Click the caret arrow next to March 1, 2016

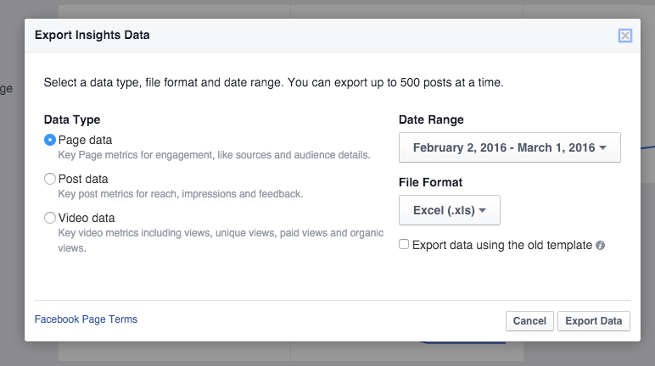(x=602, y=147)
